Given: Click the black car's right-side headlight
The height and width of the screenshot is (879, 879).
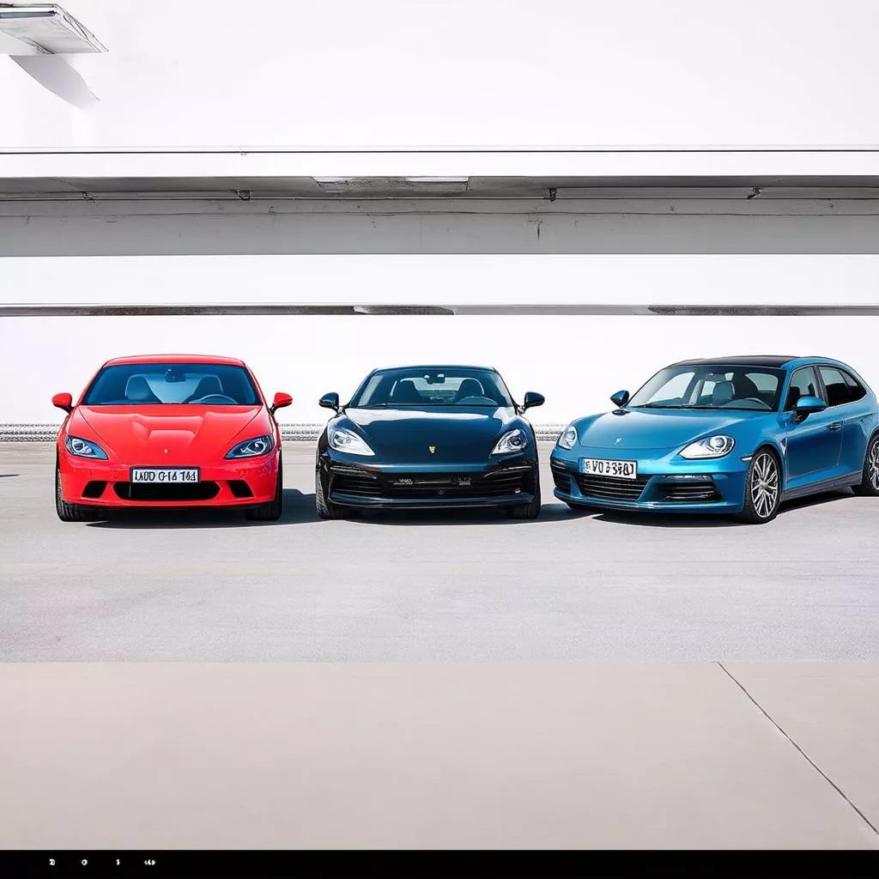Looking at the screenshot, I should tap(510, 442).
